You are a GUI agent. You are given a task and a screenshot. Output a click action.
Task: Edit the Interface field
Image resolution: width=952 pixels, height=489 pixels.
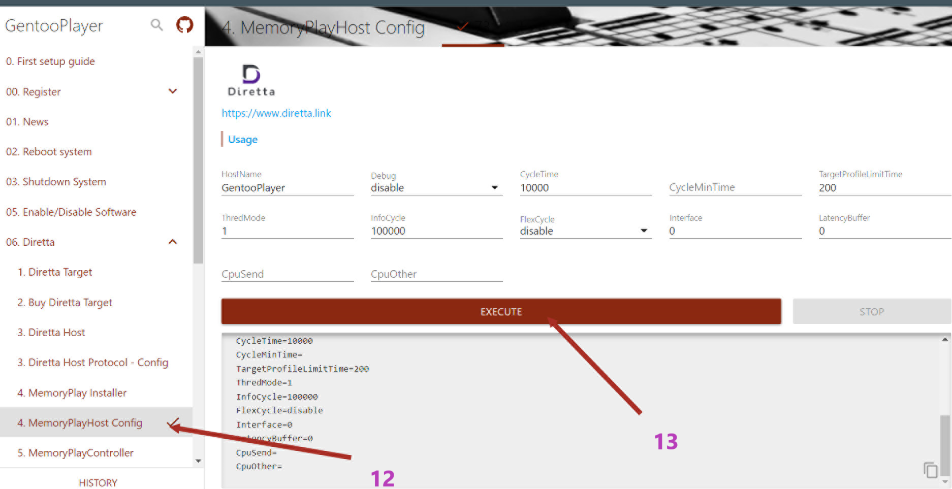point(735,231)
